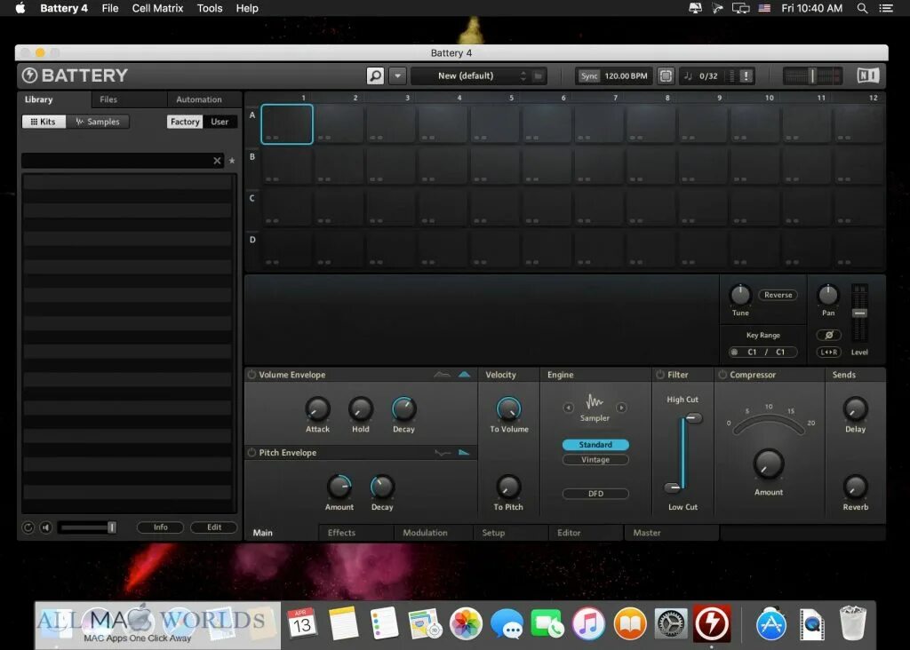
Task: Select the Kits browser view
Action: coord(44,122)
